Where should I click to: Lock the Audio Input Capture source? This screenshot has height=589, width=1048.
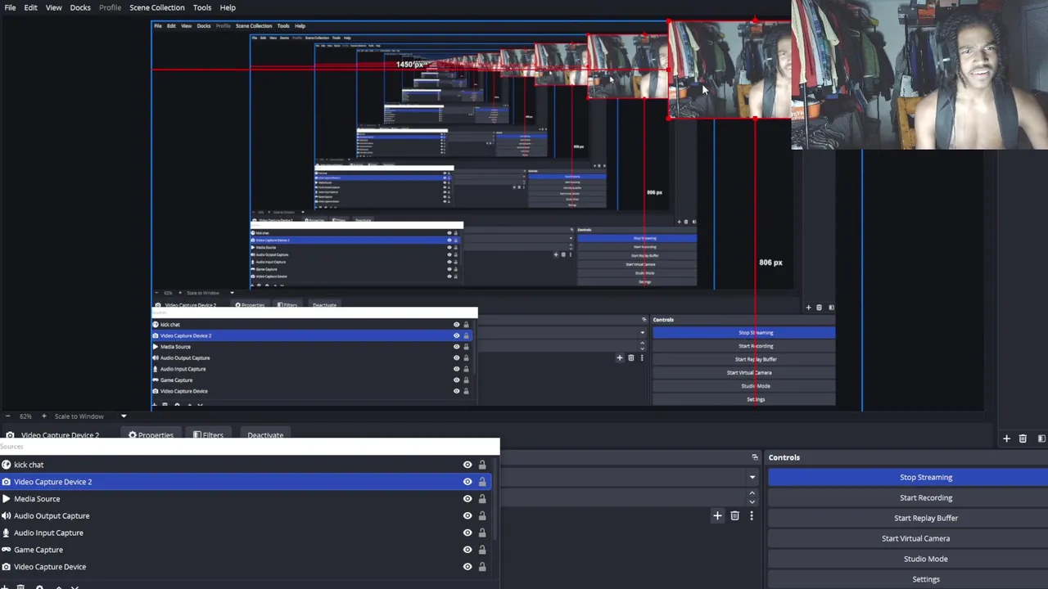(482, 533)
